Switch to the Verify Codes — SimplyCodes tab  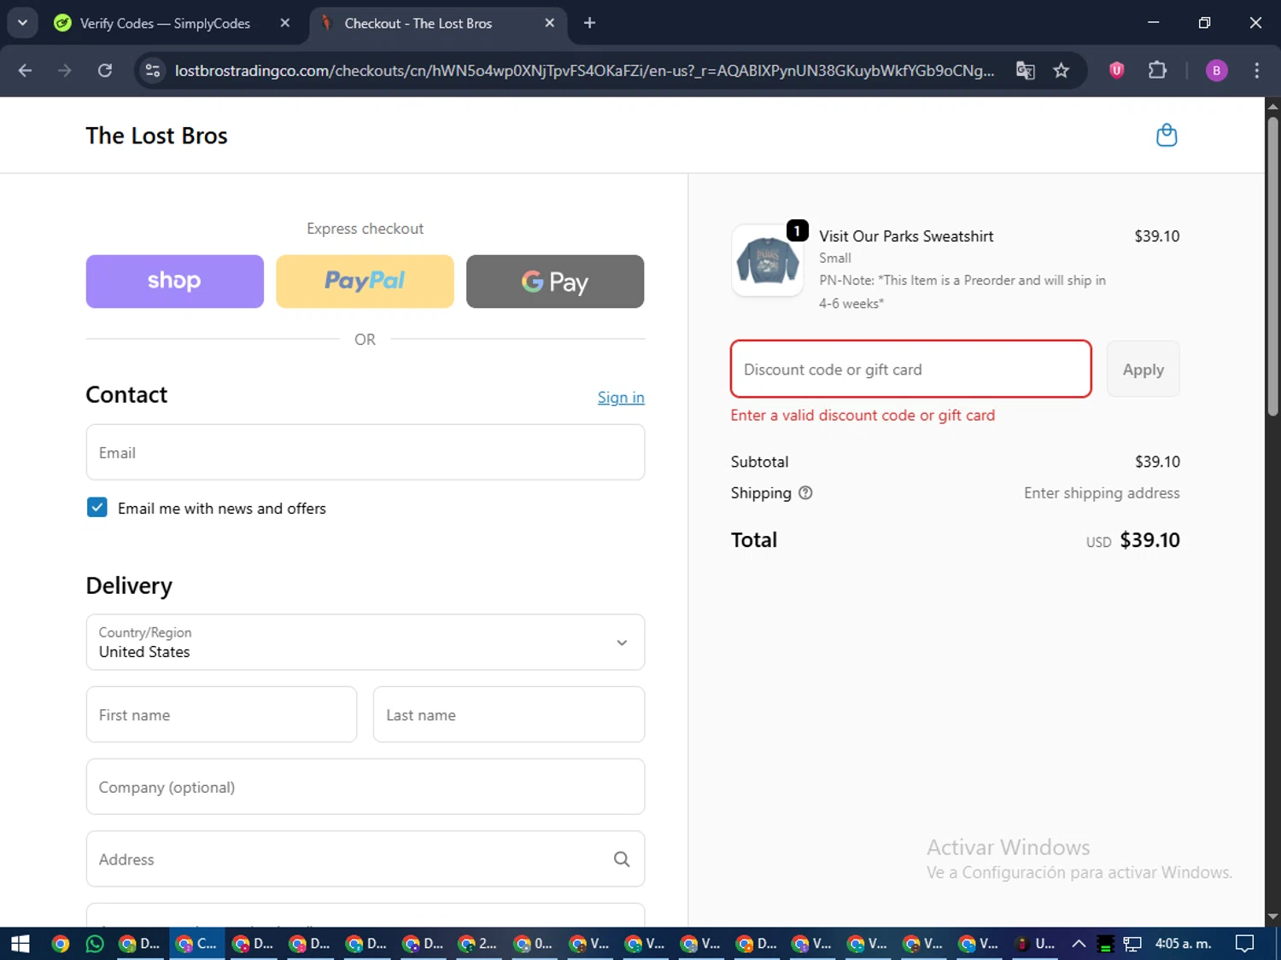(x=165, y=23)
